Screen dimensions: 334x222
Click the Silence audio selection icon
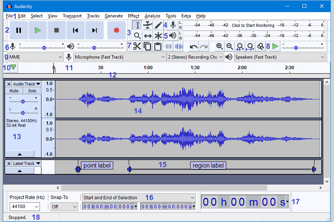(178, 46)
